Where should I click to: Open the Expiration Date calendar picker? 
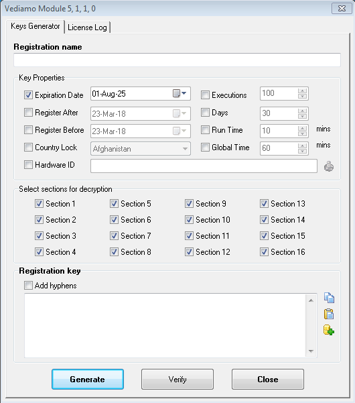pyautogui.click(x=180, y=93)
